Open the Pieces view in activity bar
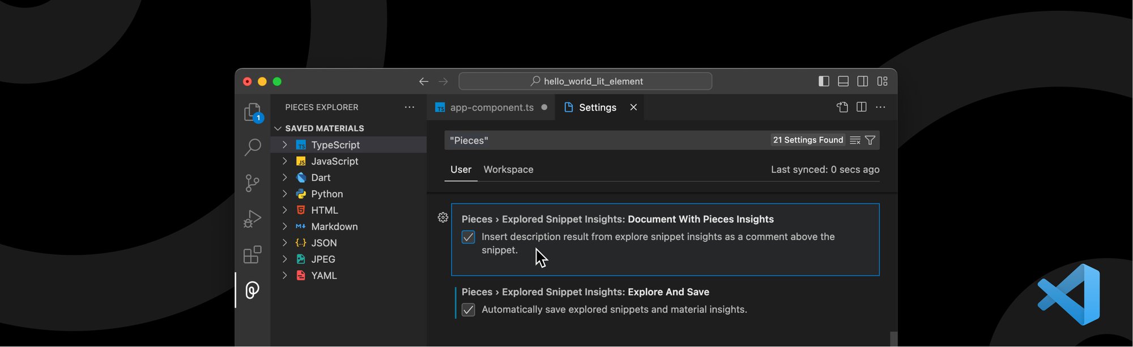The height and width of the screenshot is (347, 1133). click(253, 290)
